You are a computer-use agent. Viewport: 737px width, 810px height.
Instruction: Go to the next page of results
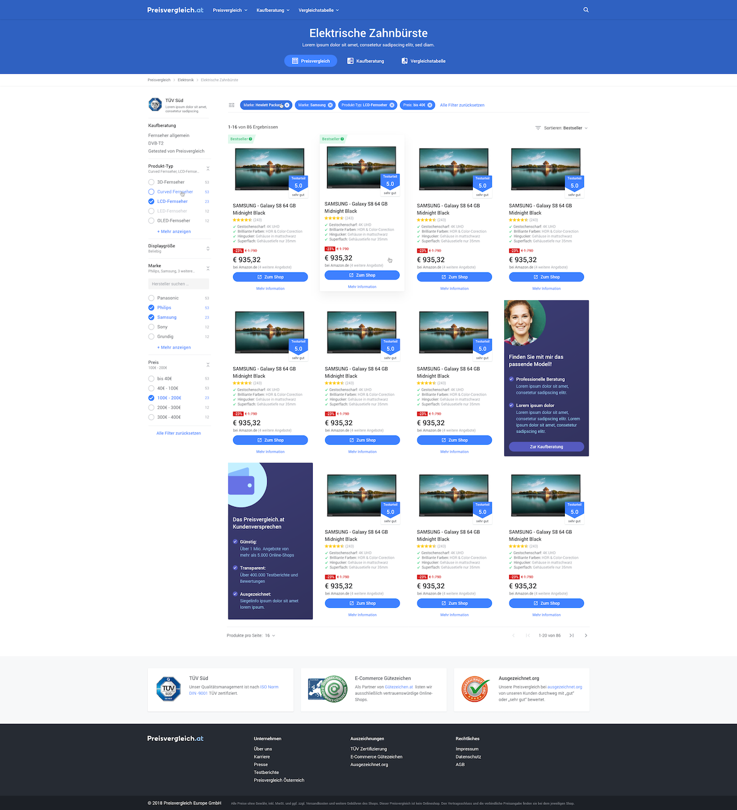(586, 635)
